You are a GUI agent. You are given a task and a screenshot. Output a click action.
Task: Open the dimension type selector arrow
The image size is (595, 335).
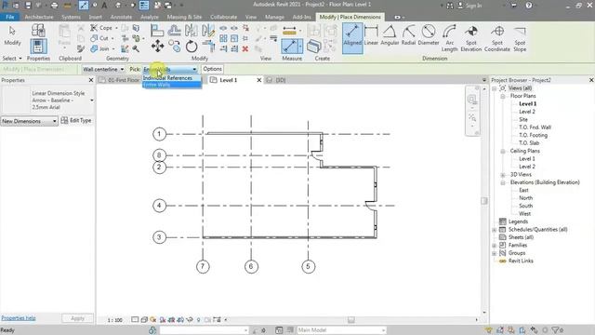pos(92,100)
